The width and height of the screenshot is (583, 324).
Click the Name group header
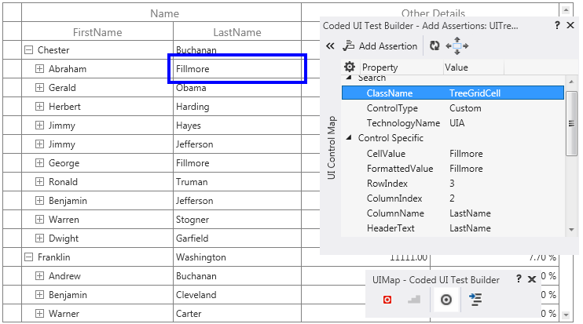[x=161, y=13]
